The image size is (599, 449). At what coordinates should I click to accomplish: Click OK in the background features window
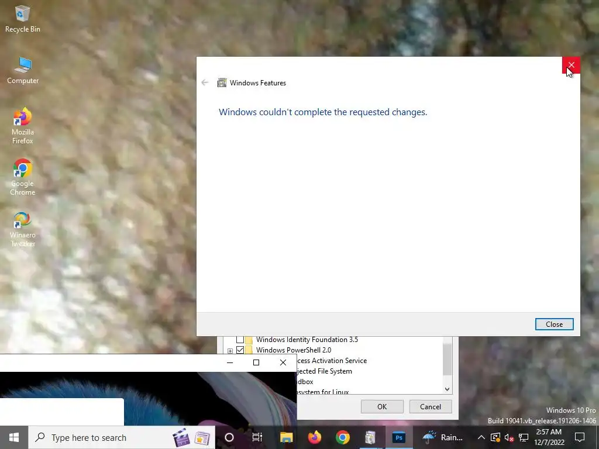[382, 407]
